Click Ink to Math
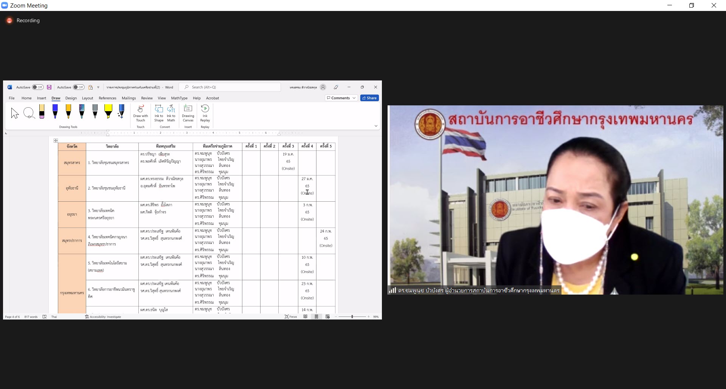This screenshot has width=726, height=389. pos(171,113)
